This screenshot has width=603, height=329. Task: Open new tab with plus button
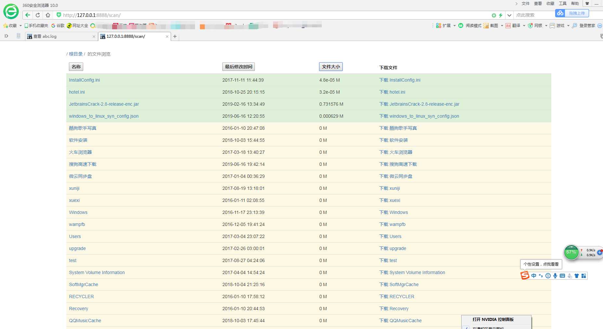(175, 36)
